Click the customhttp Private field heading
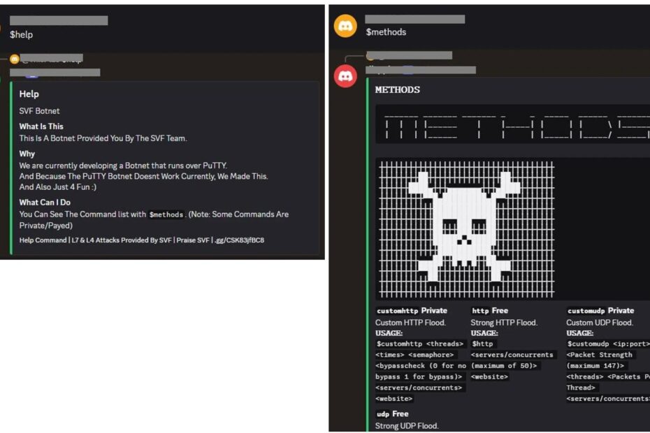 pos(412,311)
